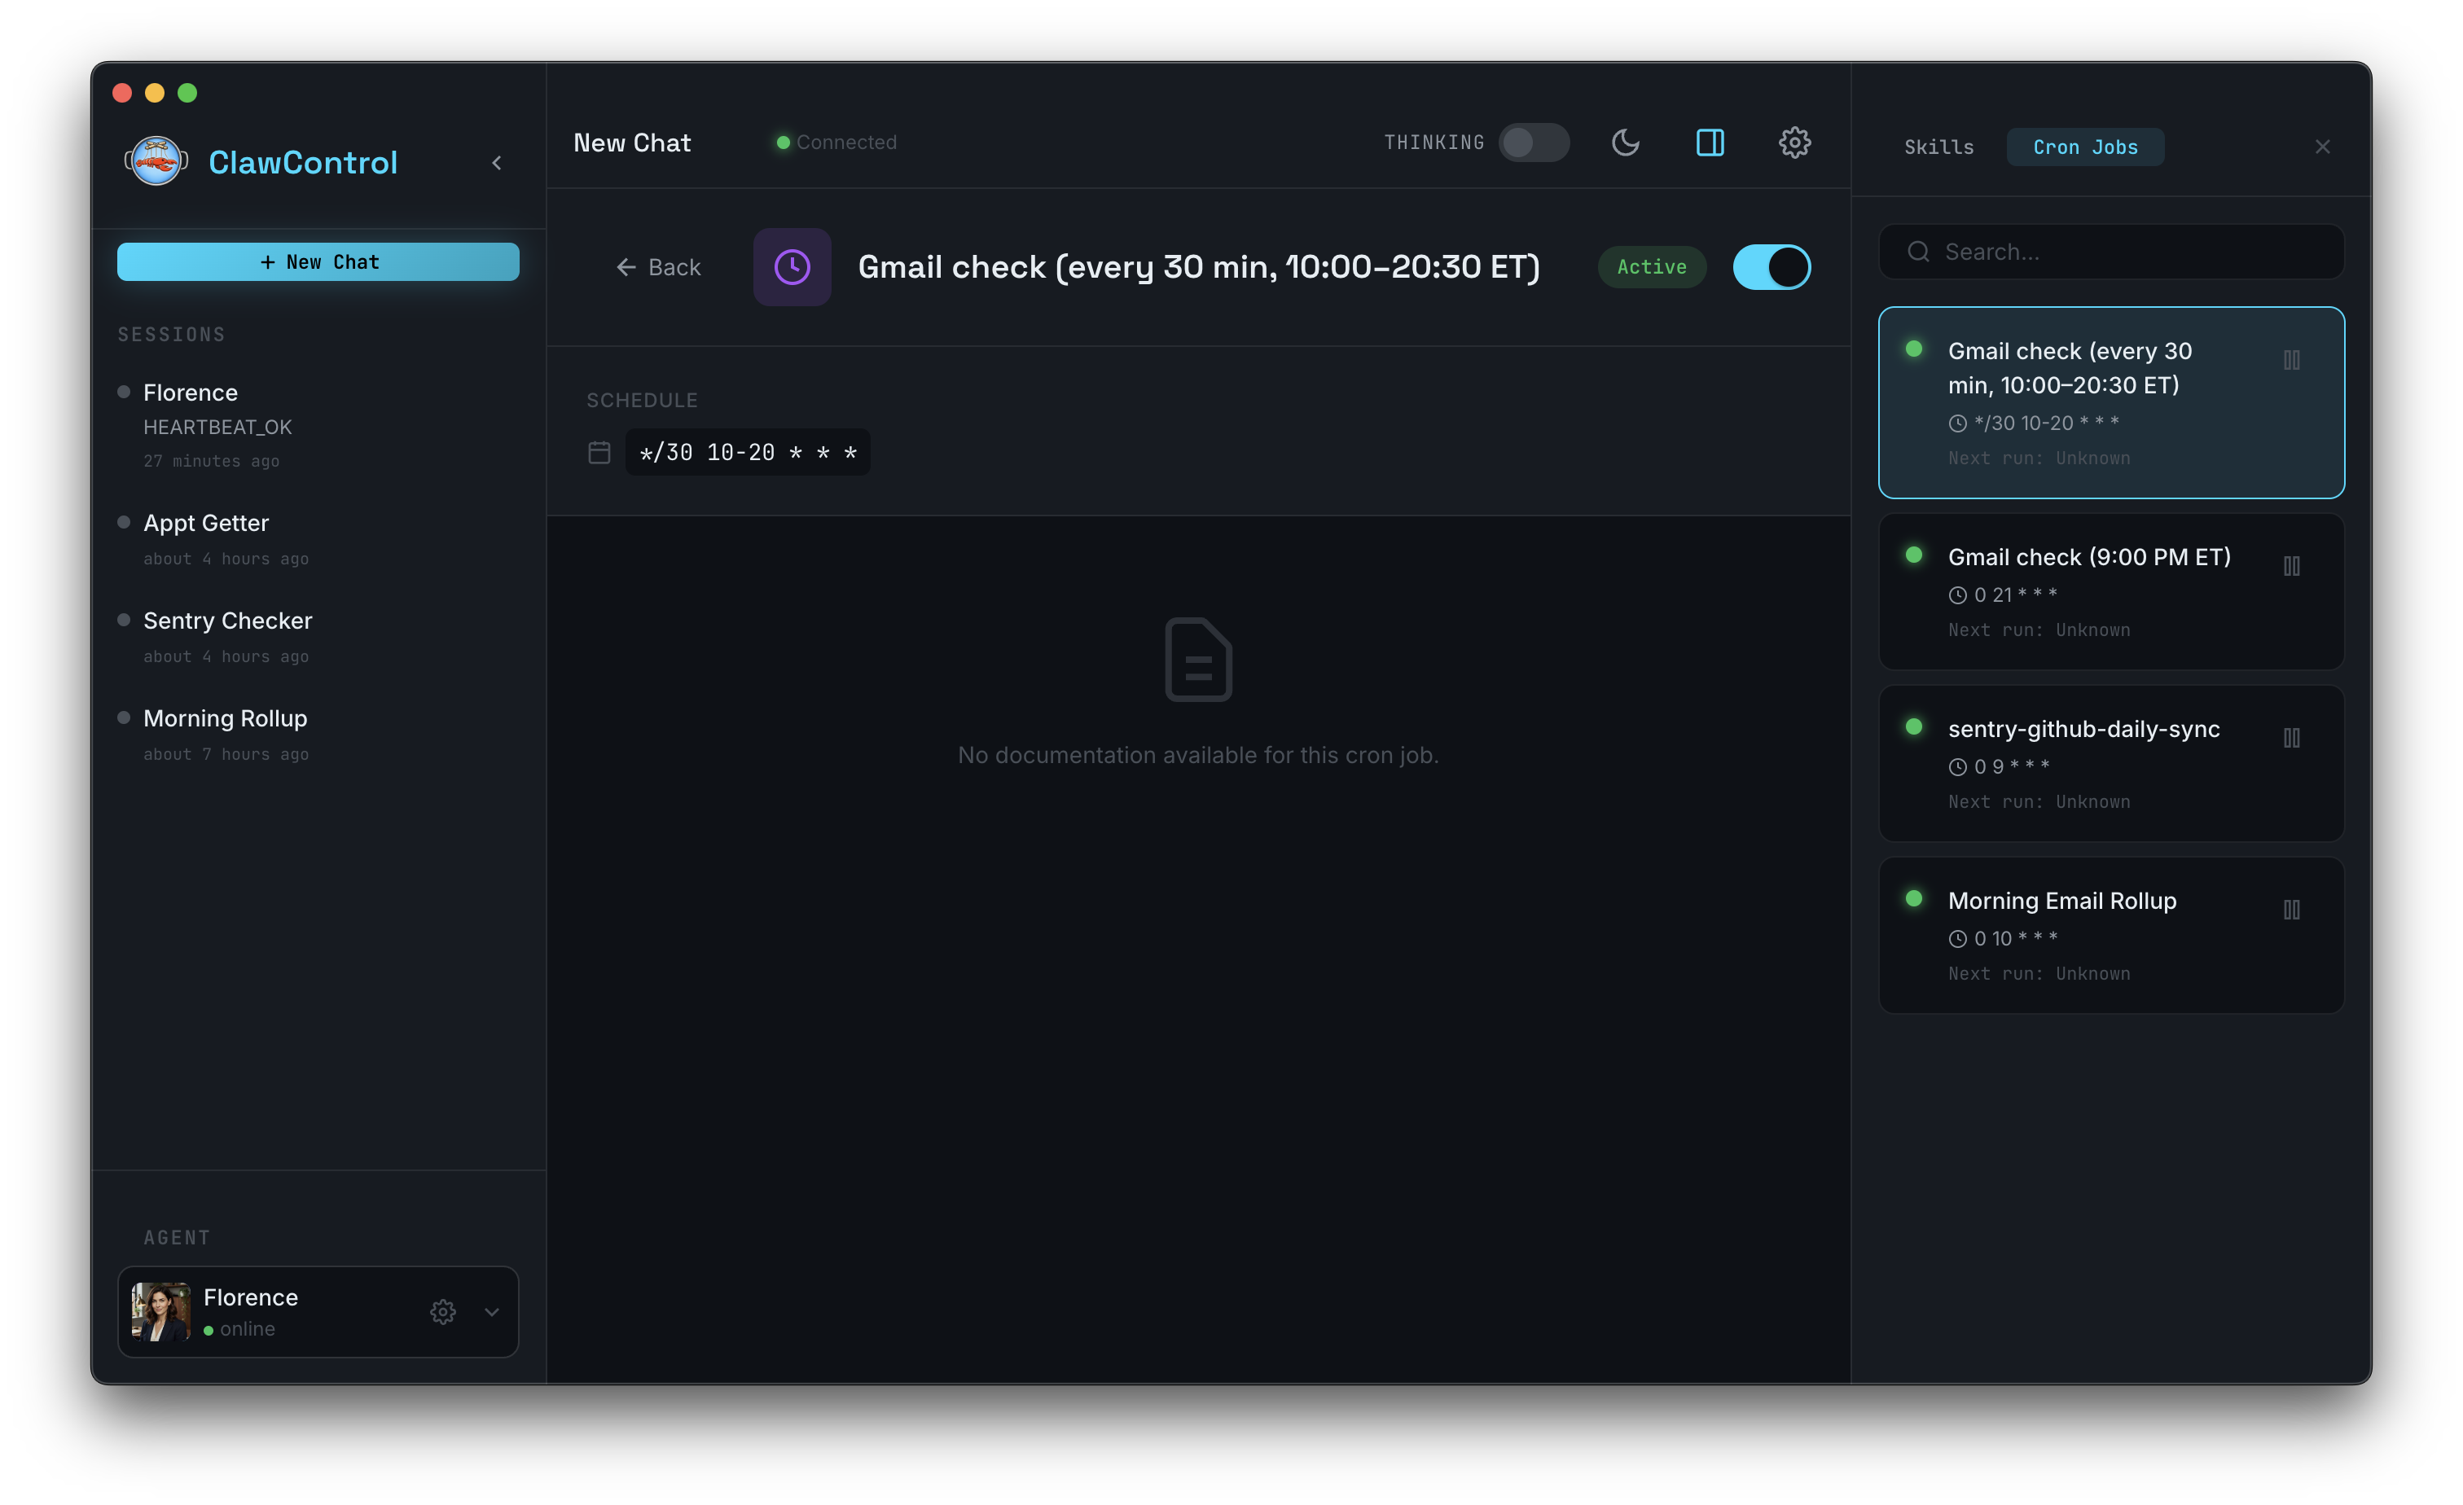
Task: Click the purple clock icon beside Gmail check
Action: [x=792, y=267]
